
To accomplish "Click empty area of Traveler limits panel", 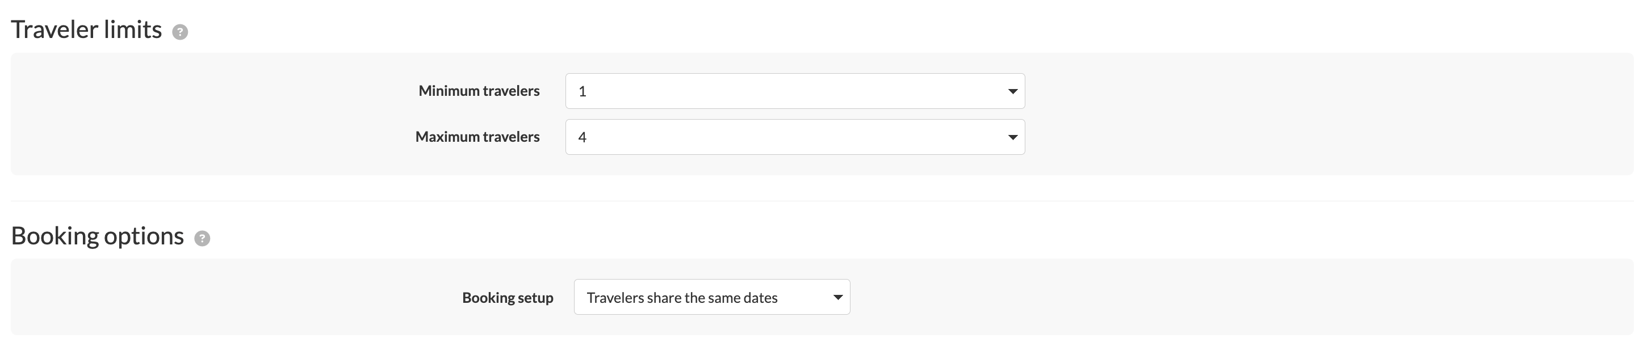I will tap(192, 115).
